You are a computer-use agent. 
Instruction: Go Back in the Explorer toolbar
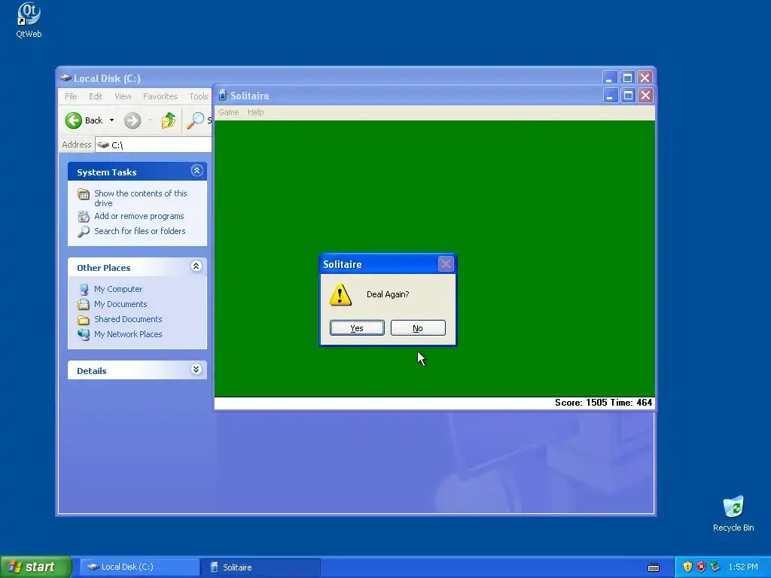pos(84,120)
